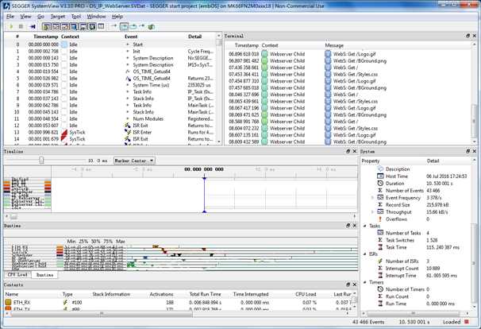Select event row 4 OS_TIME_Getus64
Image resolution: width=481 pixels, height=329 pixels.
[x=109, y=72]
